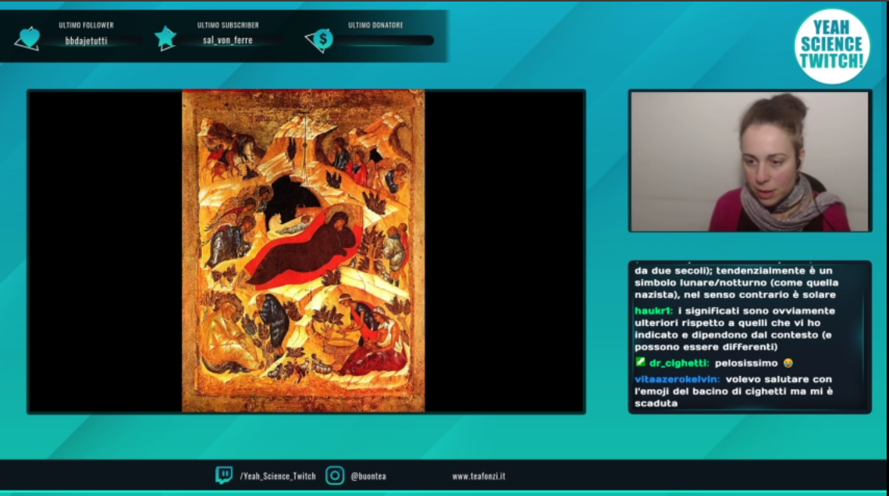Click the Ultimo Donatore label
The image size is (889, 496).
(x=375, y=25)
